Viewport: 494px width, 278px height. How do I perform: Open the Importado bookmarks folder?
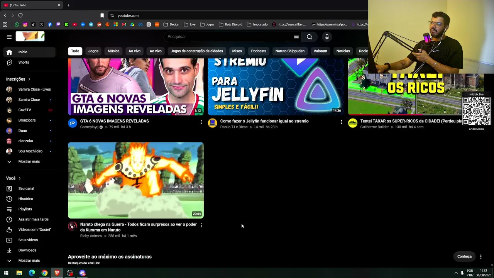coord(257,24)
